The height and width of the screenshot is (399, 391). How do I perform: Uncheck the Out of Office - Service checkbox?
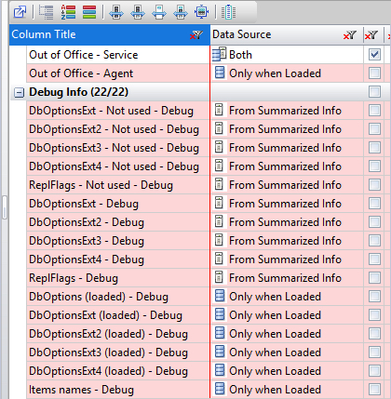click(374, 55)
